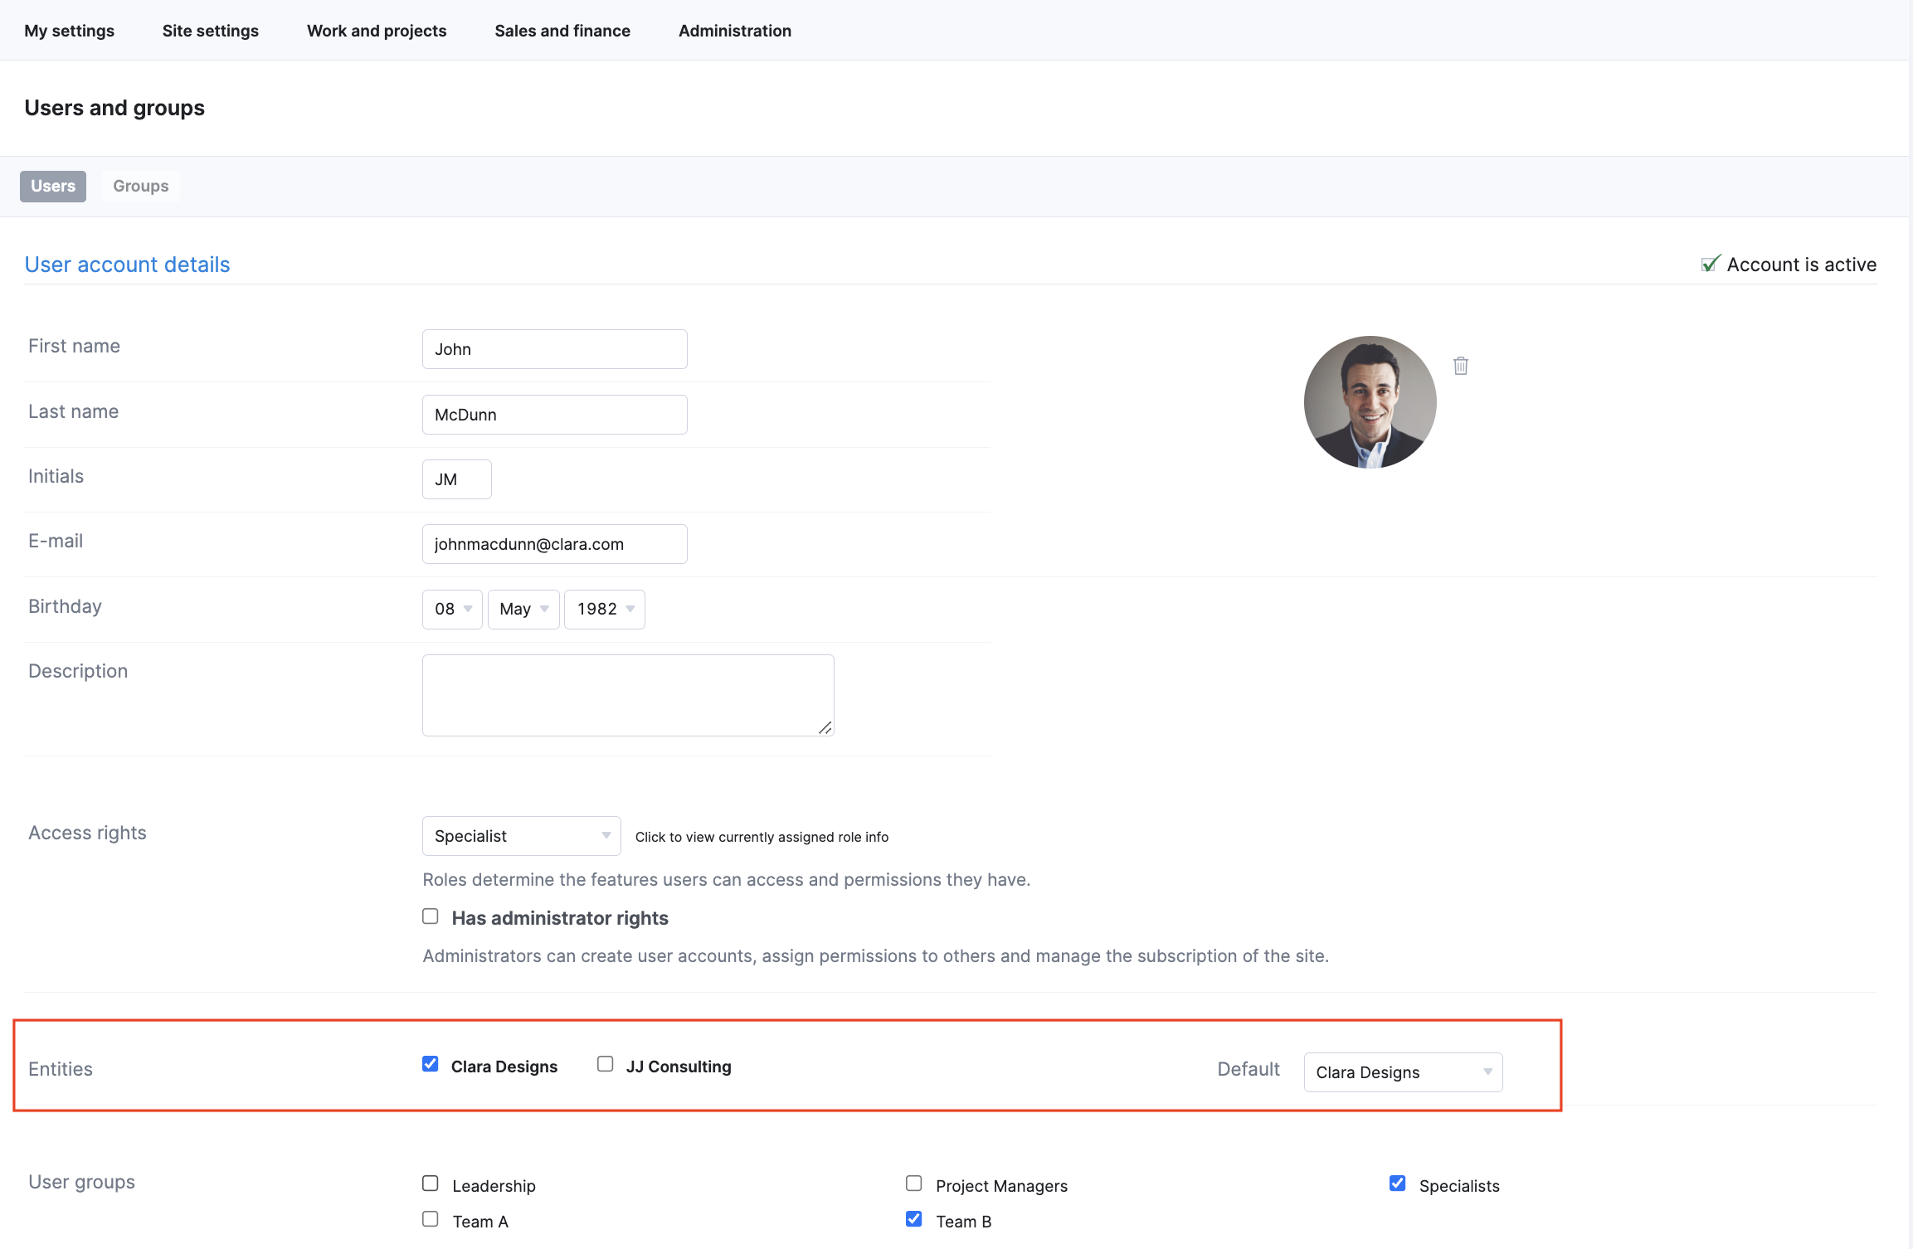Click the Description textarea resize handle
Image resolution: width=1913 pixels, height=1249 pixels.
825,727
